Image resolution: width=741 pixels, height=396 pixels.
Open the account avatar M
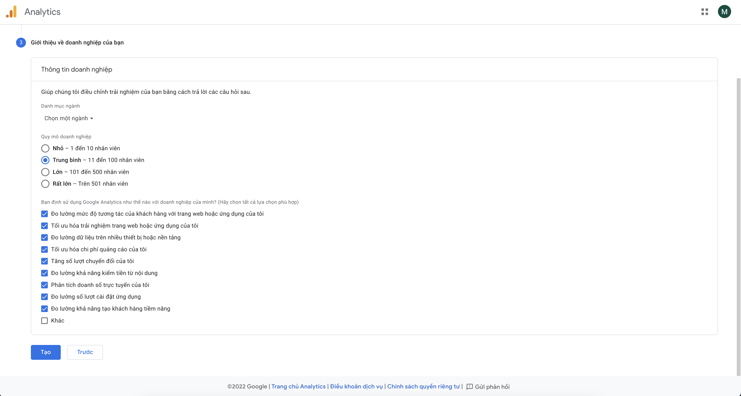(724, 12)
